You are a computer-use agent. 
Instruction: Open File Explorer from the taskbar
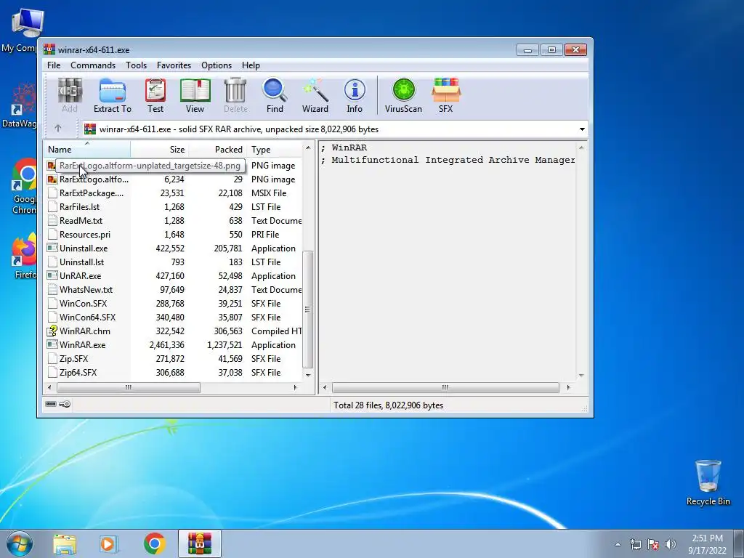pos(65,543)
